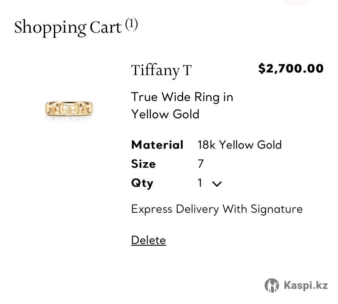338x304 pixels.
Task: Click the Kaspi.kz logo icon
Action: point(272,286)
